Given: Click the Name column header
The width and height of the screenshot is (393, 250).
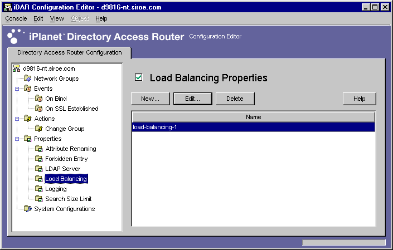Looking at the screenshot, I should (254, 117).
